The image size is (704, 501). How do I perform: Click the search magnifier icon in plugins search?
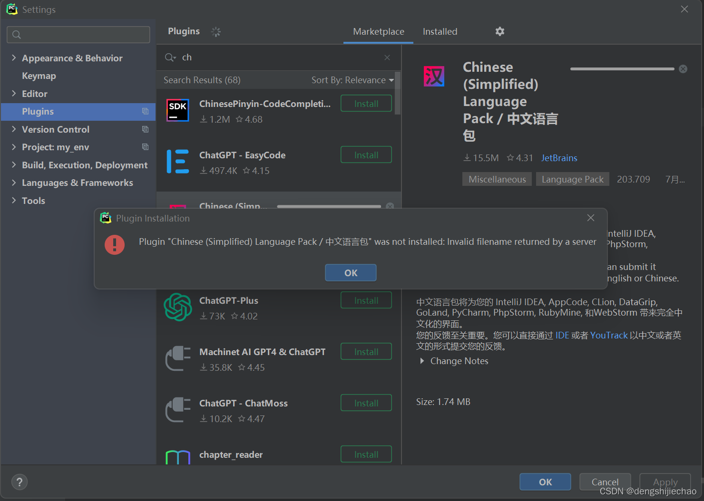click(170, 58)
